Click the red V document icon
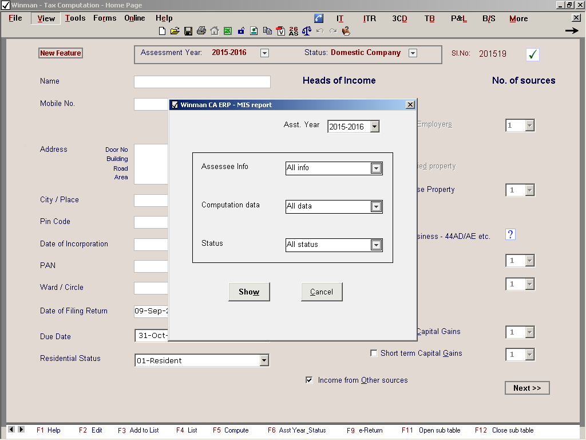Viewport: 586px width, 440px height. (280, 31)
